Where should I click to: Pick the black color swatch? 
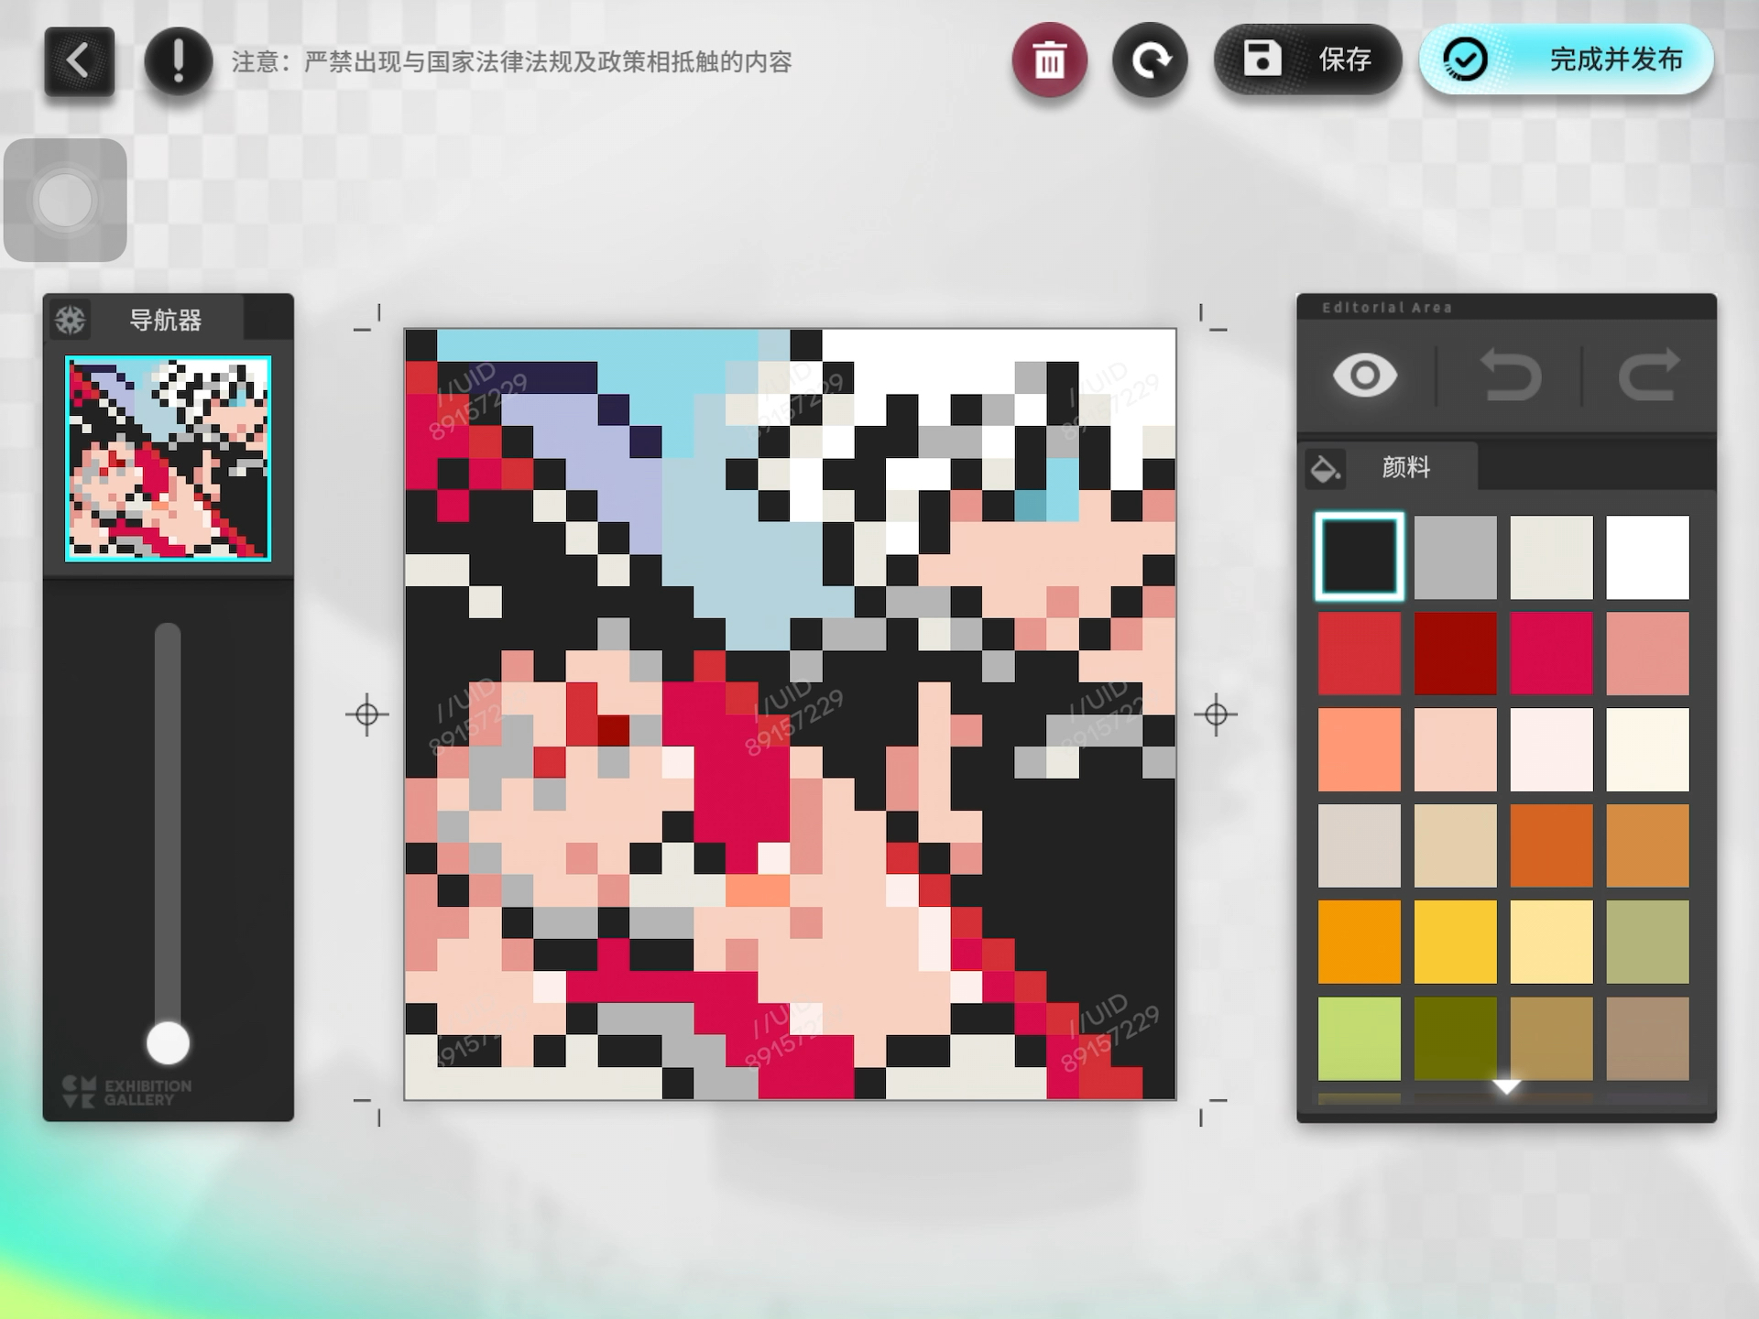[1360, 557]
